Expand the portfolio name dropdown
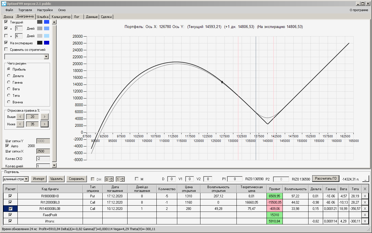Screen dimensions: 372x233 coord(26,179)
